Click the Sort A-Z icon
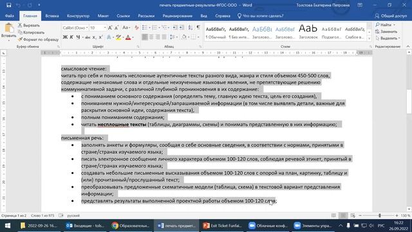This screenshot has width=412, height=232. [191, 28]
